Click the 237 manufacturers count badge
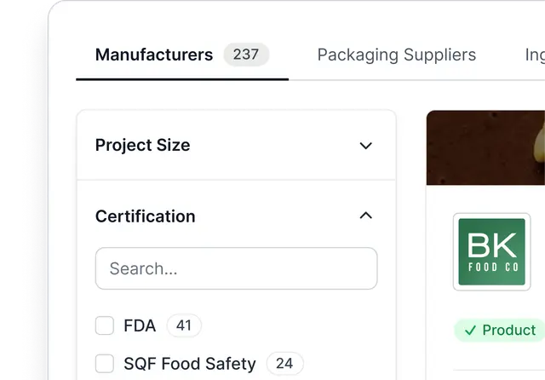Image resolution: width=545 pixels, height=380 pixels. (x=246, y=55)
